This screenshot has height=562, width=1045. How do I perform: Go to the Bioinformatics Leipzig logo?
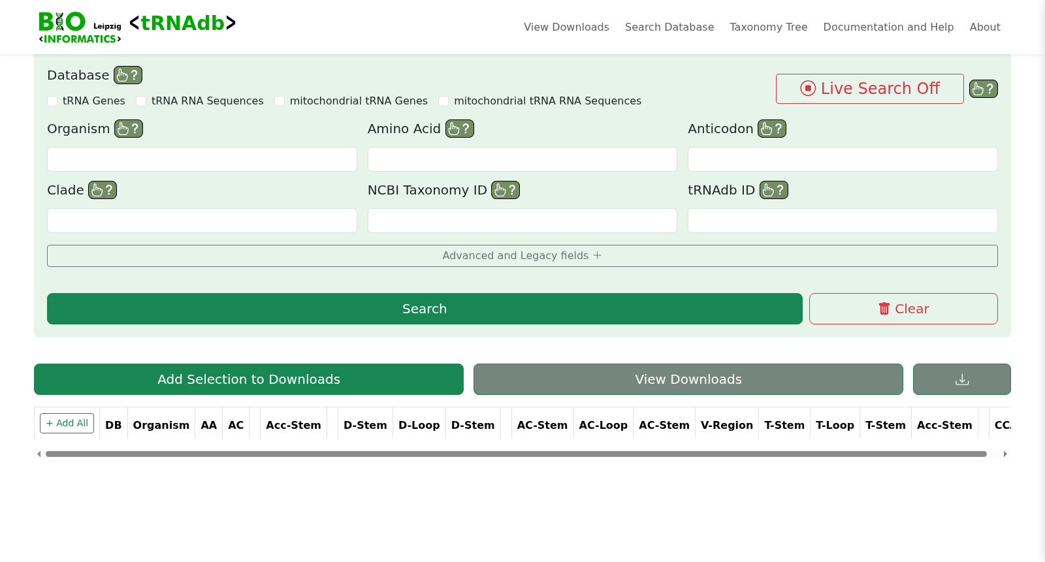(x=80, y=27)
